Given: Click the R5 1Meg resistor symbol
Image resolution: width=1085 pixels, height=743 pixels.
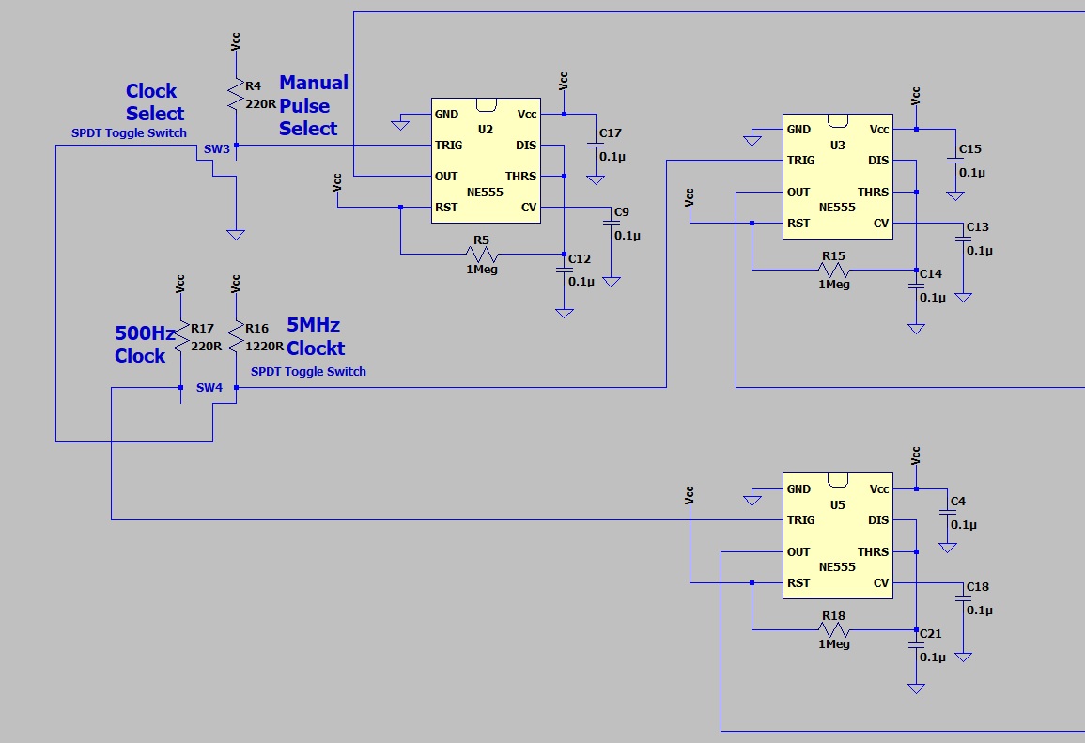Looking at the screenshot, I should pyautogui.click(x=481, y=254).
